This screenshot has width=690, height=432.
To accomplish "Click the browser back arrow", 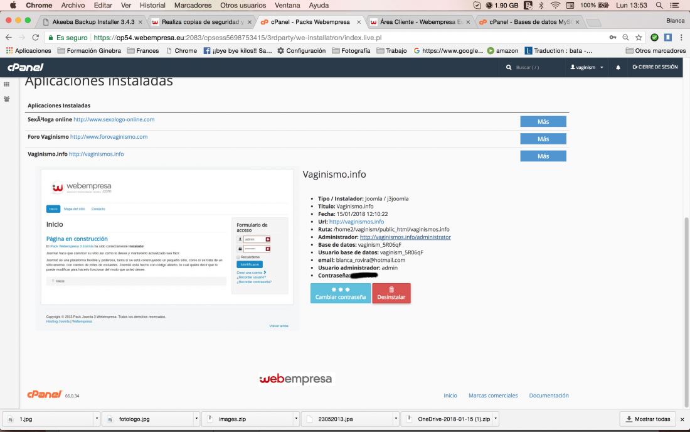I will click(9, 38).
